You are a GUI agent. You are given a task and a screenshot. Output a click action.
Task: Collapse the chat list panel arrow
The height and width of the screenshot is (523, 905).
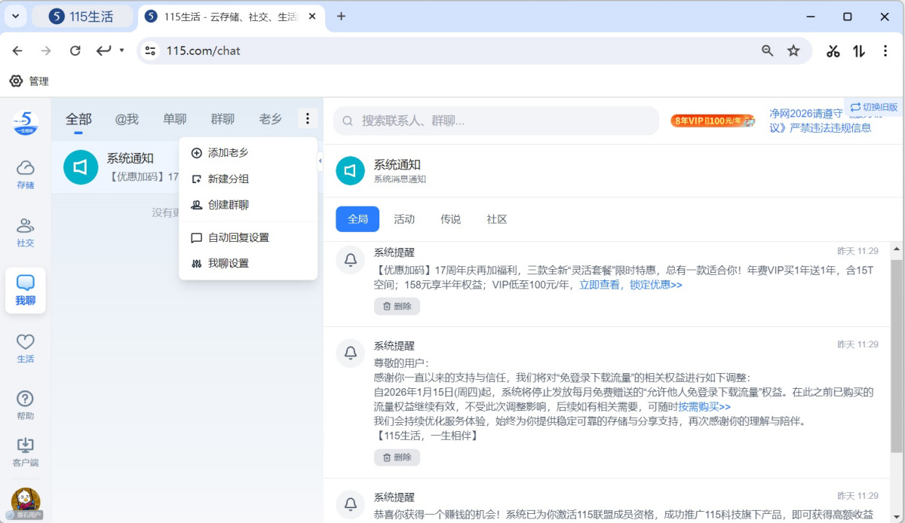pos(320,161)
